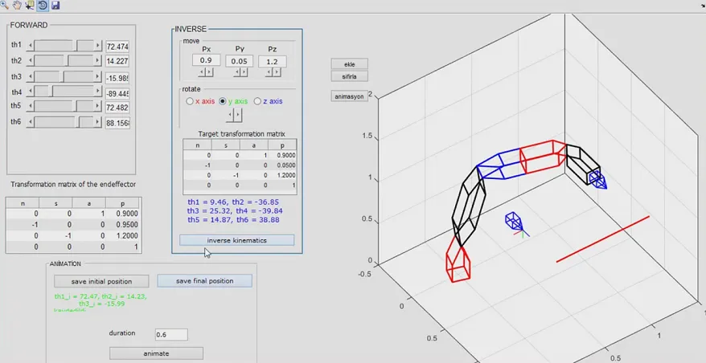This screenshot has height=363, width=706.
Task: Click th3 slider right arrow
Action: (98, 76)
